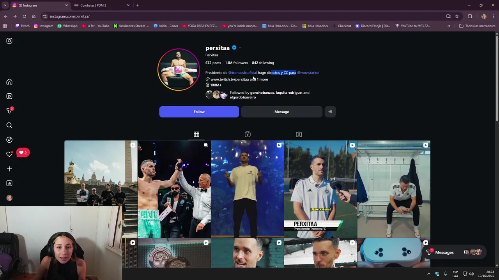This screenshot has height=280, width=499.
Task: Go back to previous page
Action: [5, 16]
